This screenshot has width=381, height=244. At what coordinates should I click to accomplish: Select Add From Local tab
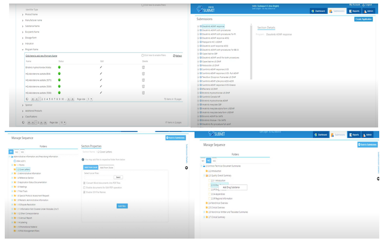pyautogui.click(x=91, y=167)
